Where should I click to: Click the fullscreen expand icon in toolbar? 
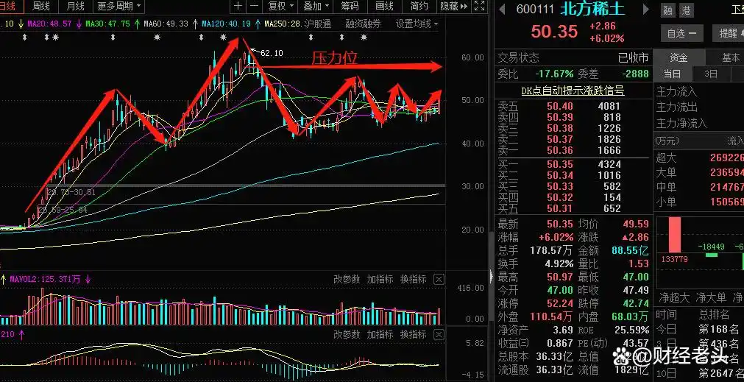coord(480,6)
